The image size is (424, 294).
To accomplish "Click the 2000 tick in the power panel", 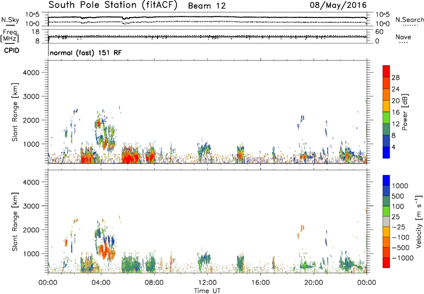I will 31,120.
